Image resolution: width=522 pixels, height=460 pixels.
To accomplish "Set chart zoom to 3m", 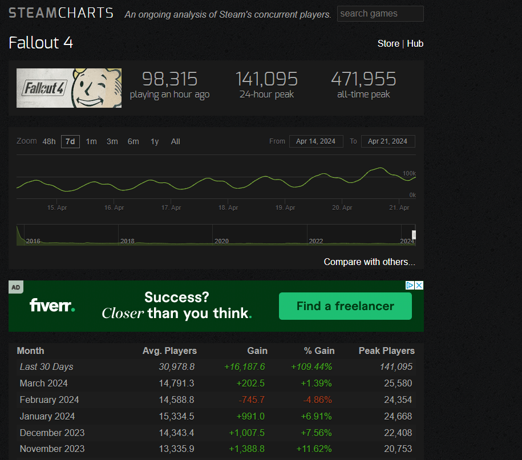I will pyautogui.click(x=112, y=142).
